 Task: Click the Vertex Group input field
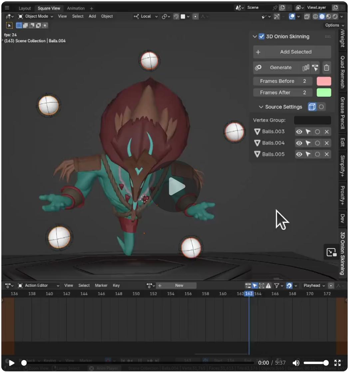(312, 120)
